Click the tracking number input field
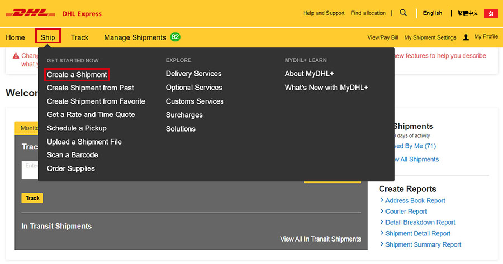503x264 pixels. coord(30,170)
